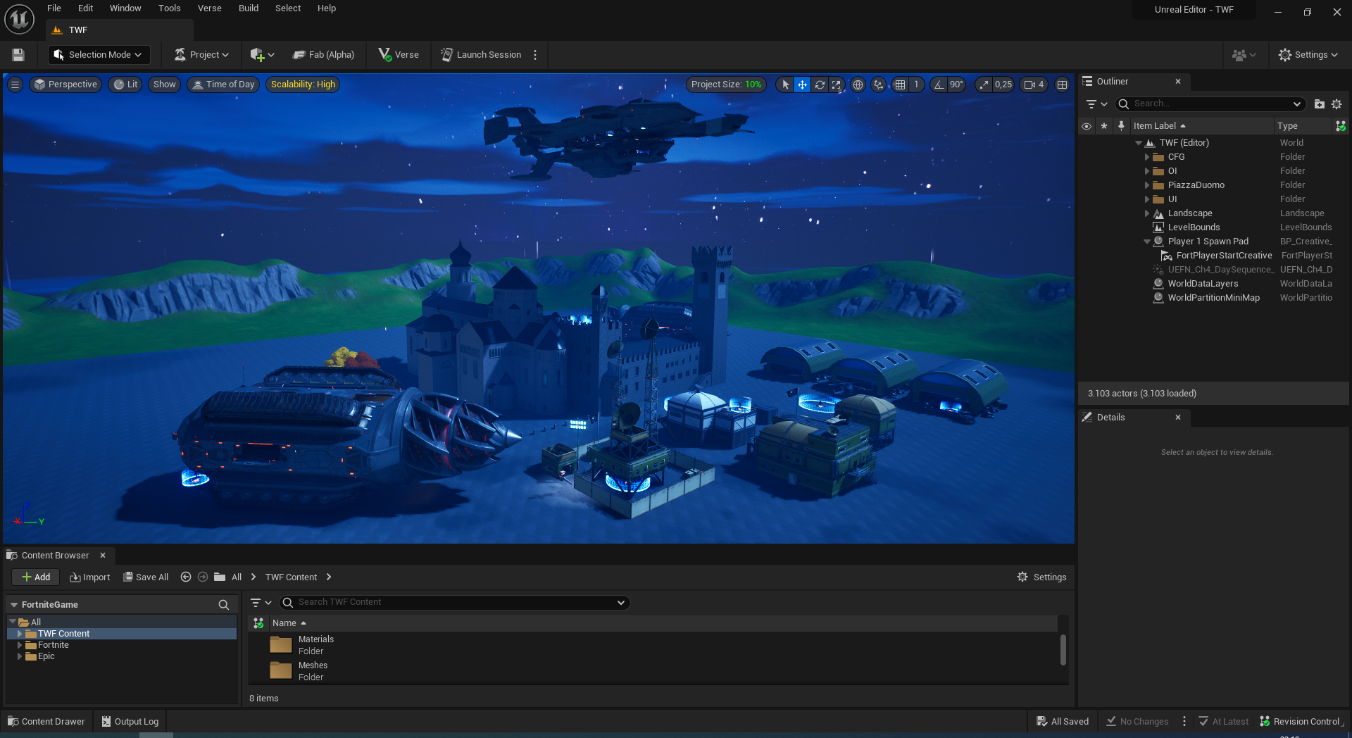Open Selection Mode dropdown
Screen dimensions: 1352x738
pyautogui.click(x=99, y=54)
